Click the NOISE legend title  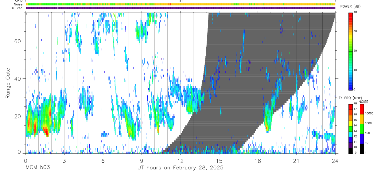363,102
